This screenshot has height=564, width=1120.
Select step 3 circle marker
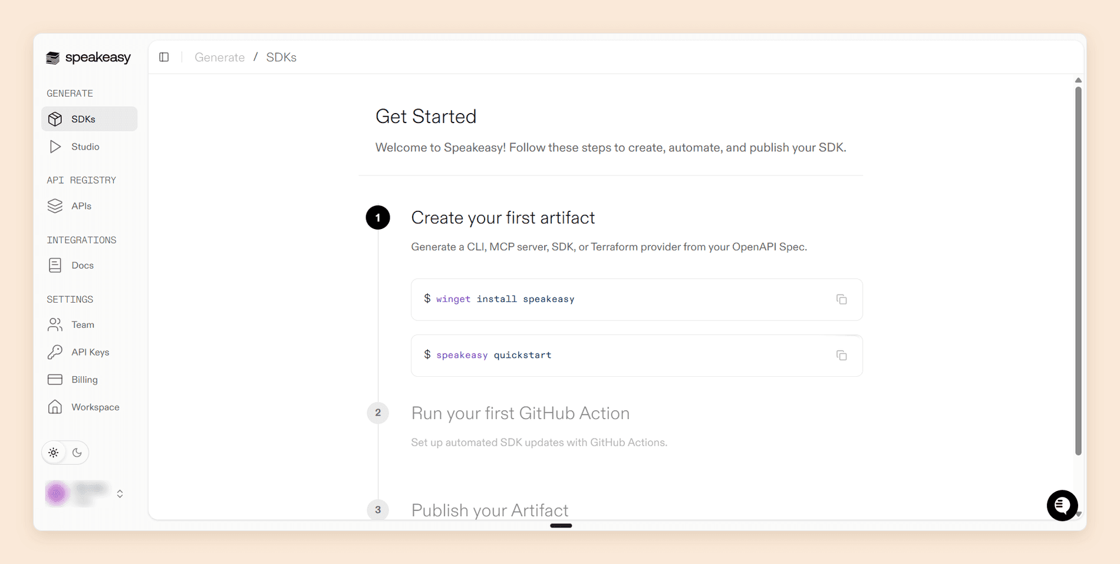point(378,510)
